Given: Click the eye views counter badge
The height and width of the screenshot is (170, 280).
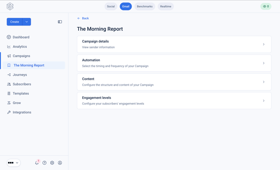Looking at the screenshot, I should [x=266, y=6].
